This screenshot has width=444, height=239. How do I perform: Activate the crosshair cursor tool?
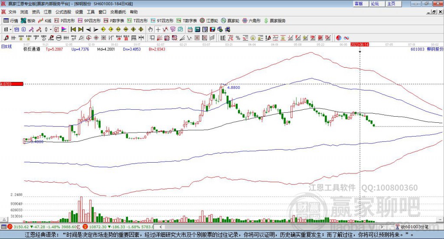point(158,29)
